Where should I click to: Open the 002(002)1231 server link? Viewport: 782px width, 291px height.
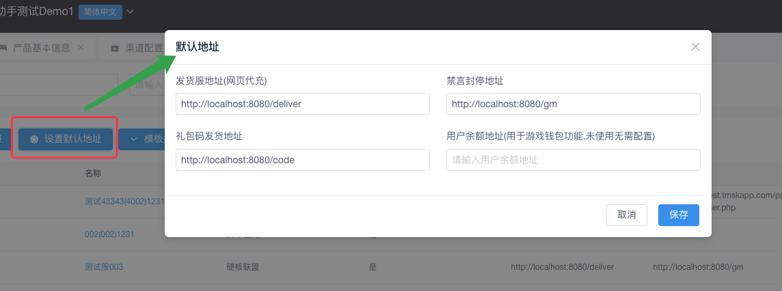(109, 234)
